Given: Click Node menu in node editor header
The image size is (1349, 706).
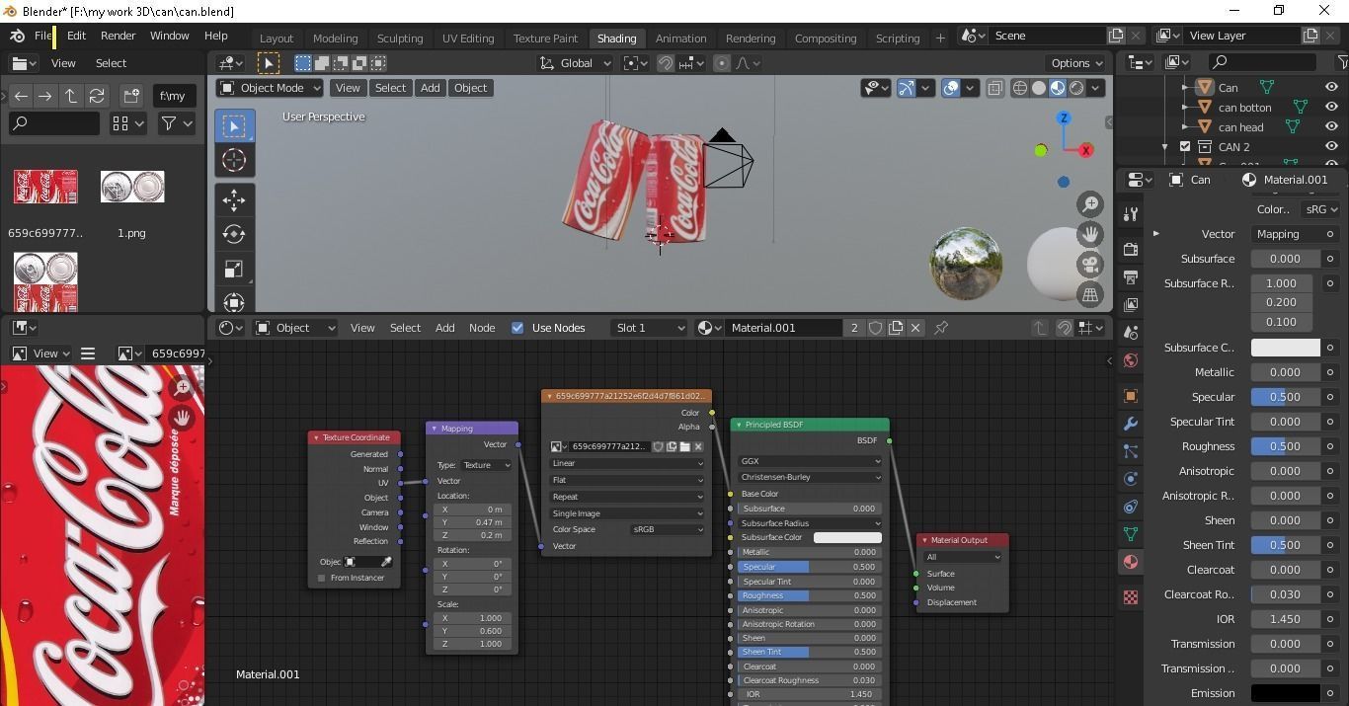Looking at the screenshot, I should [x=482, y=328].
